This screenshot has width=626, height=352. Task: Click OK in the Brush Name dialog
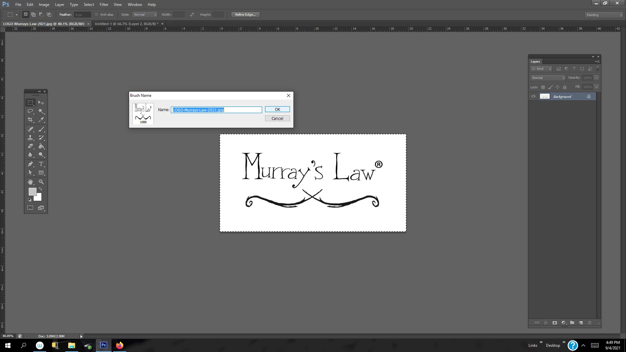277,110
